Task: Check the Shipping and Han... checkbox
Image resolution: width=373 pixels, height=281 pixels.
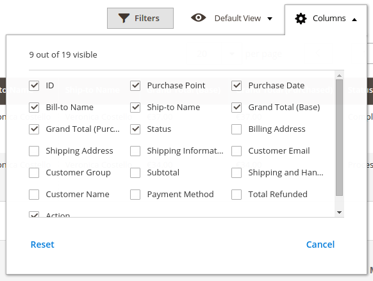Action: pos(236,173)
